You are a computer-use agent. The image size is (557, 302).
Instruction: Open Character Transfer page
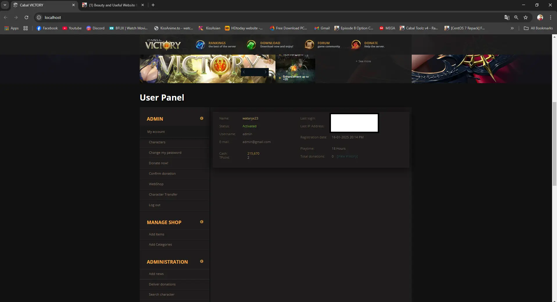163,194
